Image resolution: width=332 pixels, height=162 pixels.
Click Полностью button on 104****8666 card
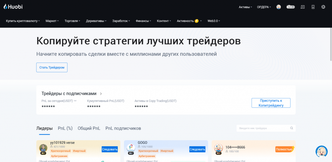(284, 149)
